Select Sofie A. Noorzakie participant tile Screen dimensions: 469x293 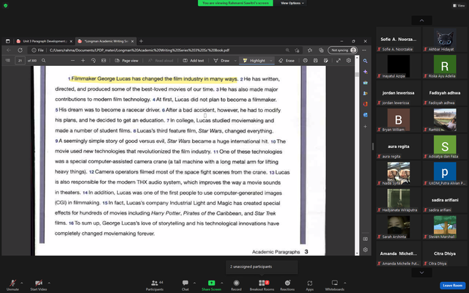pyautogui.click(x=399, y=39)
